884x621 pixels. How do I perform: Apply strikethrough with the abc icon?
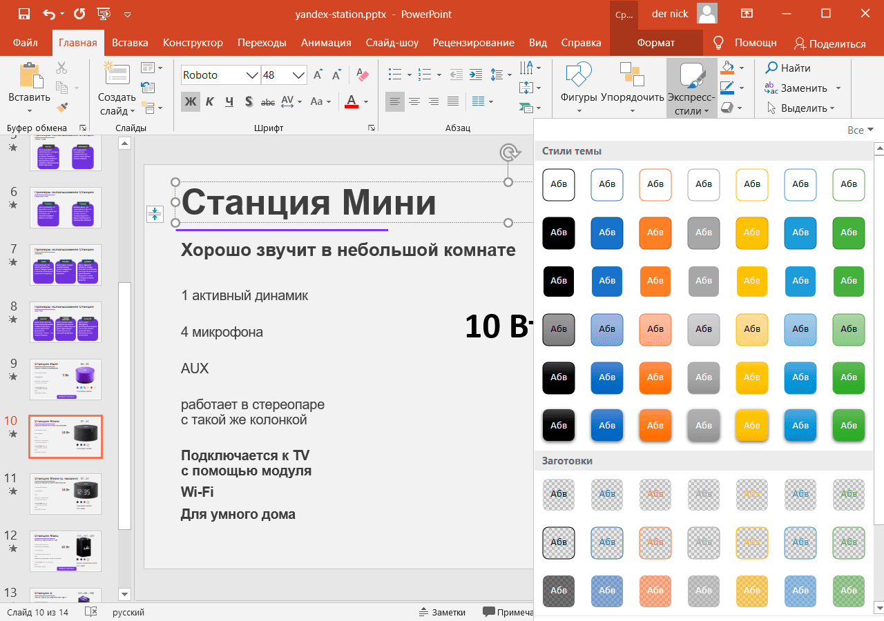point(268,101)
